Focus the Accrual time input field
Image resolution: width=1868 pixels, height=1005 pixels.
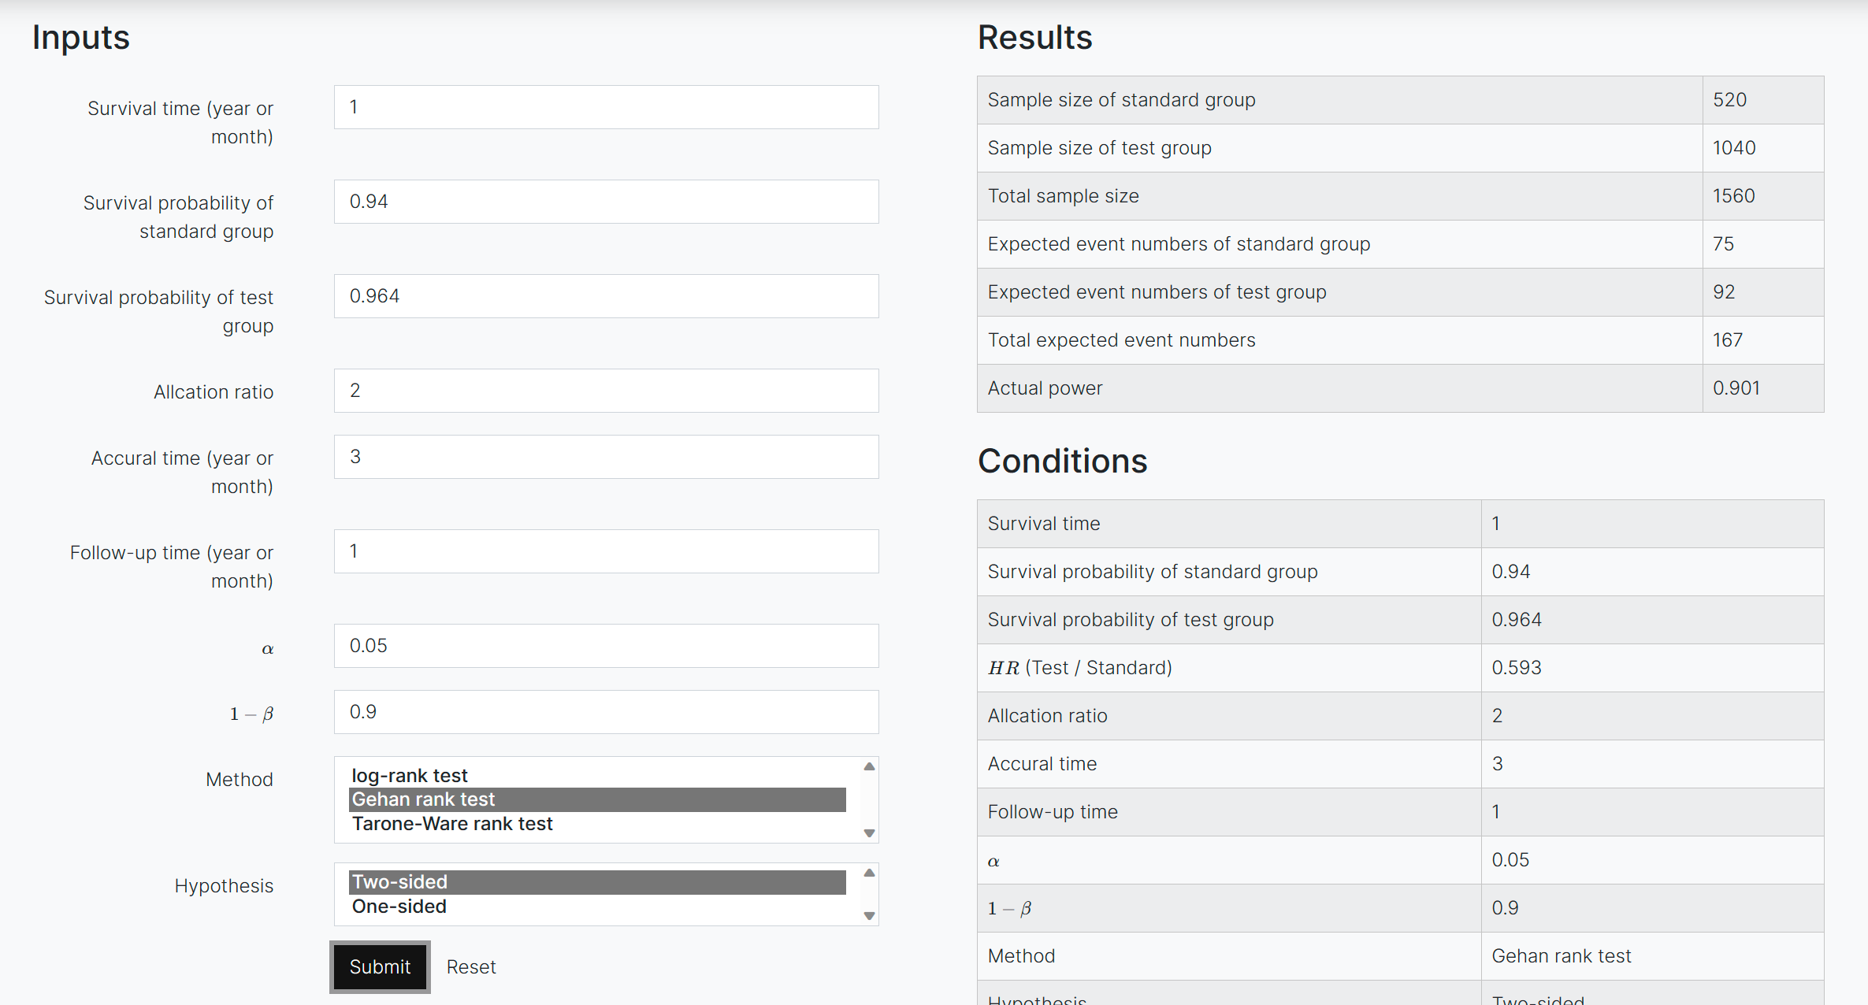click(606, 457)
